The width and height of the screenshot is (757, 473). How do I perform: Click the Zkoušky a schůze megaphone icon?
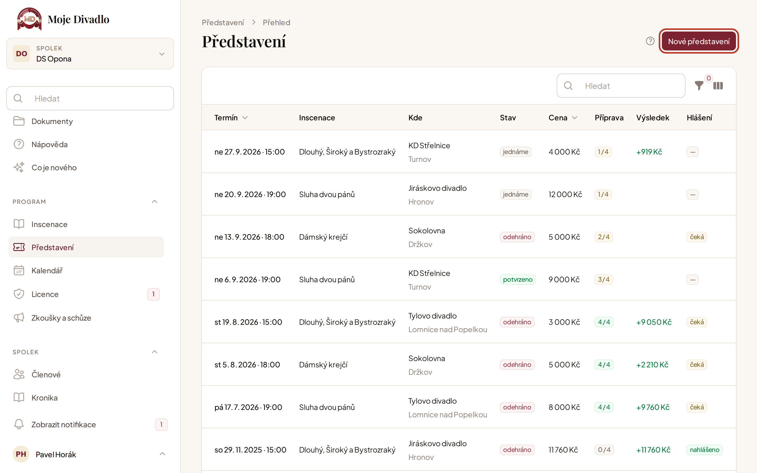pyautogui.click(x=19, y=317)
